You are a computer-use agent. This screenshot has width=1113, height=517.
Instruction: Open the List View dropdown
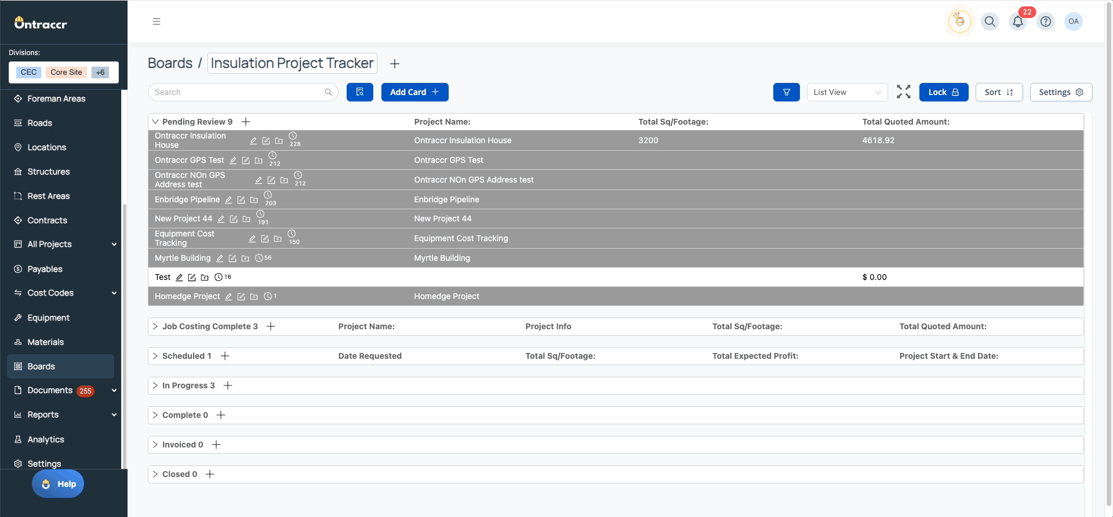point(847,92)
